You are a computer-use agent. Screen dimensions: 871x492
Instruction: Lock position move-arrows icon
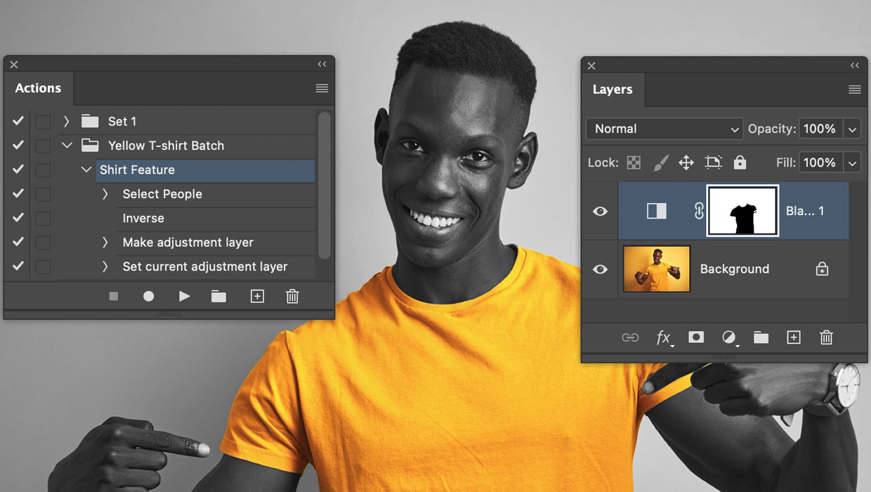(x=686, y=162)
